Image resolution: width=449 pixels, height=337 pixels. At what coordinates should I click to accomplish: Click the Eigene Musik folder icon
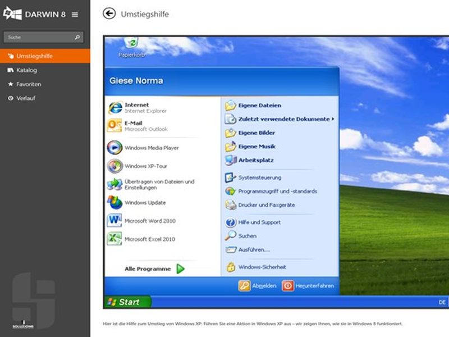[x=230, y=147]
